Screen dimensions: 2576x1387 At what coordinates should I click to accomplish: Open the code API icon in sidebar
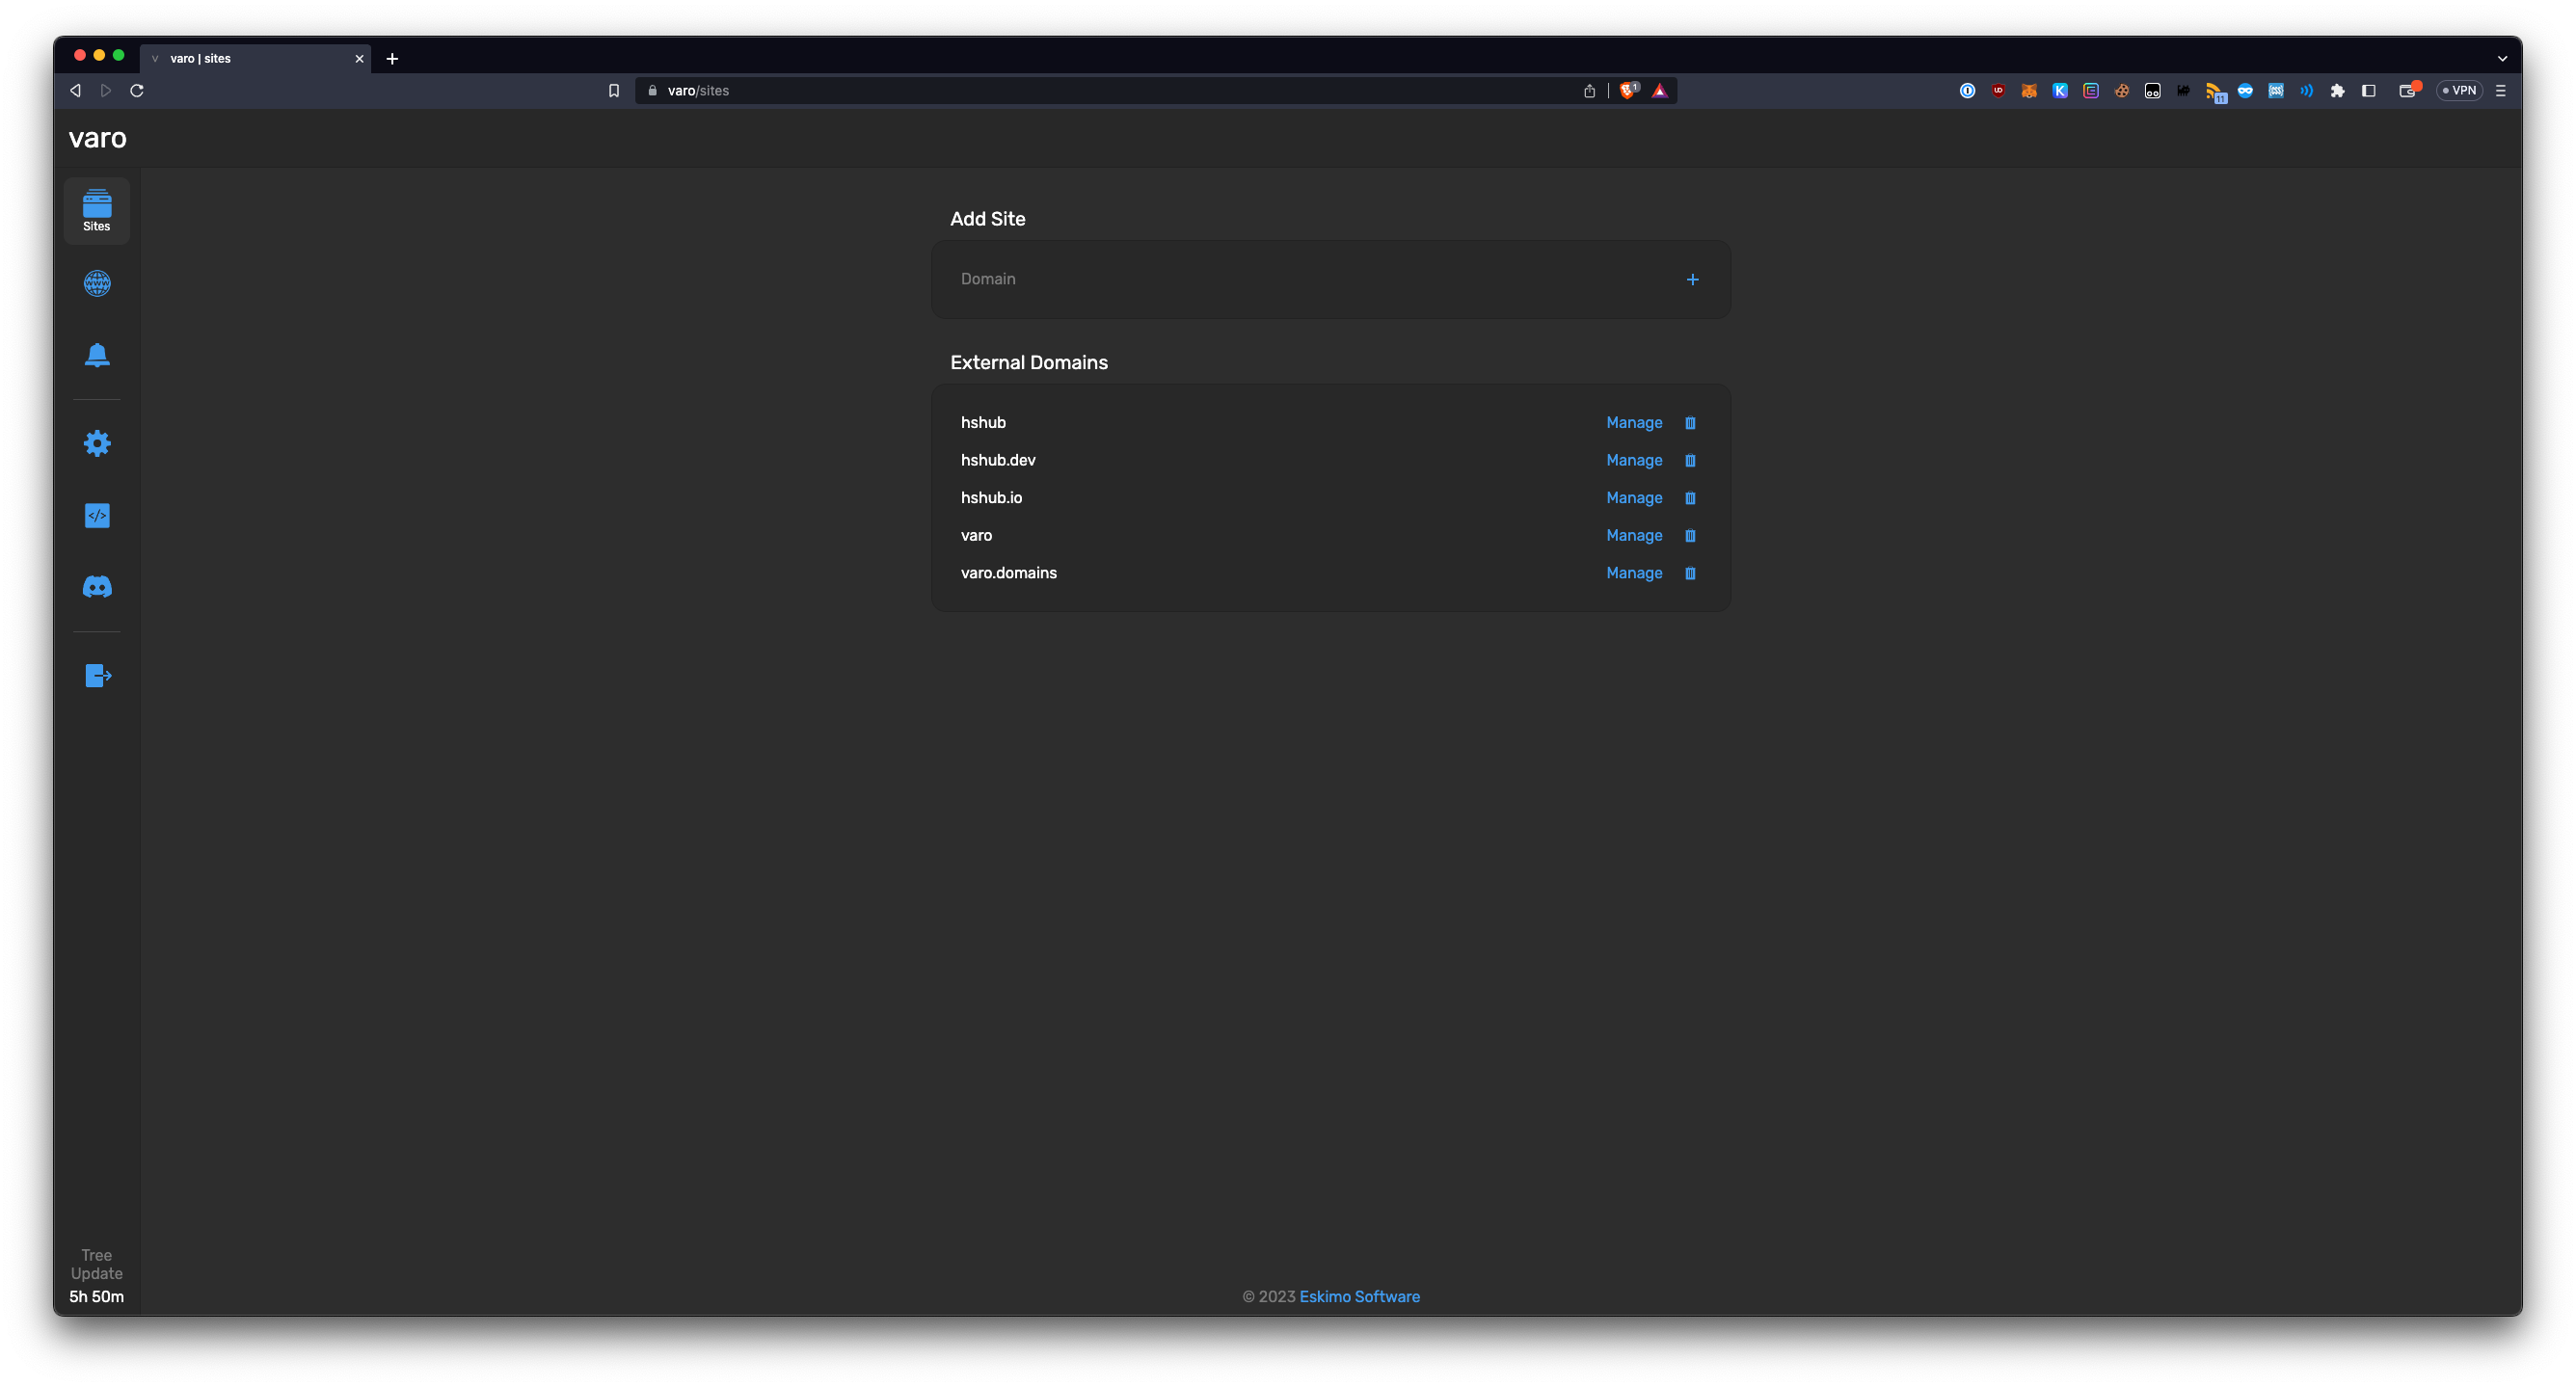[97, 515]
